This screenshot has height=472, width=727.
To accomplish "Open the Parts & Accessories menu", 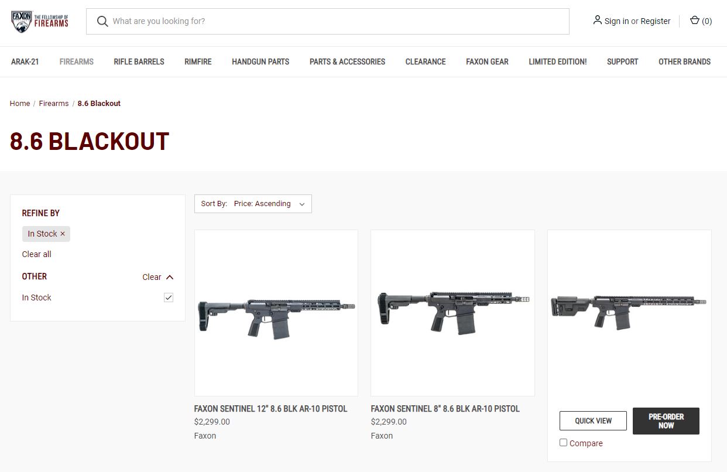I will point(347,61).
